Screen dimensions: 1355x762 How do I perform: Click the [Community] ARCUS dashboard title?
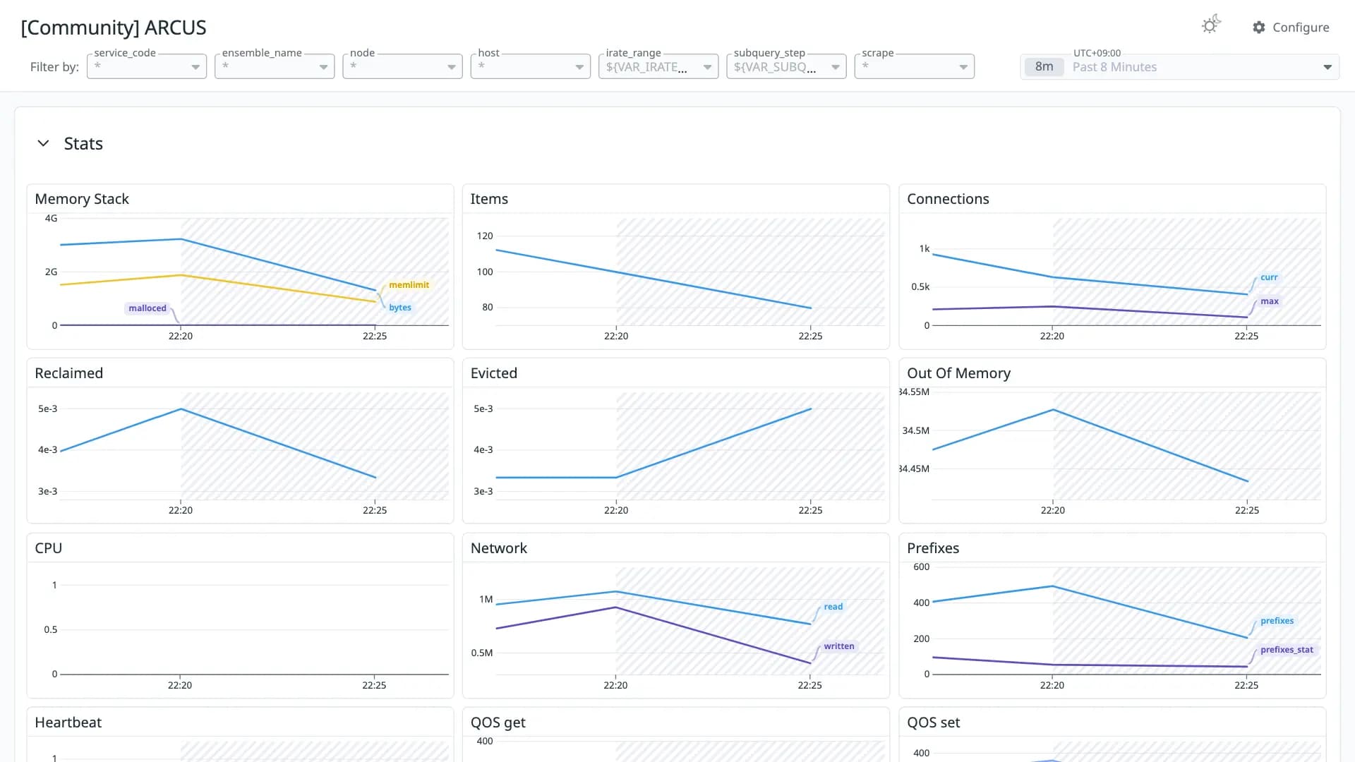(114, 28)
